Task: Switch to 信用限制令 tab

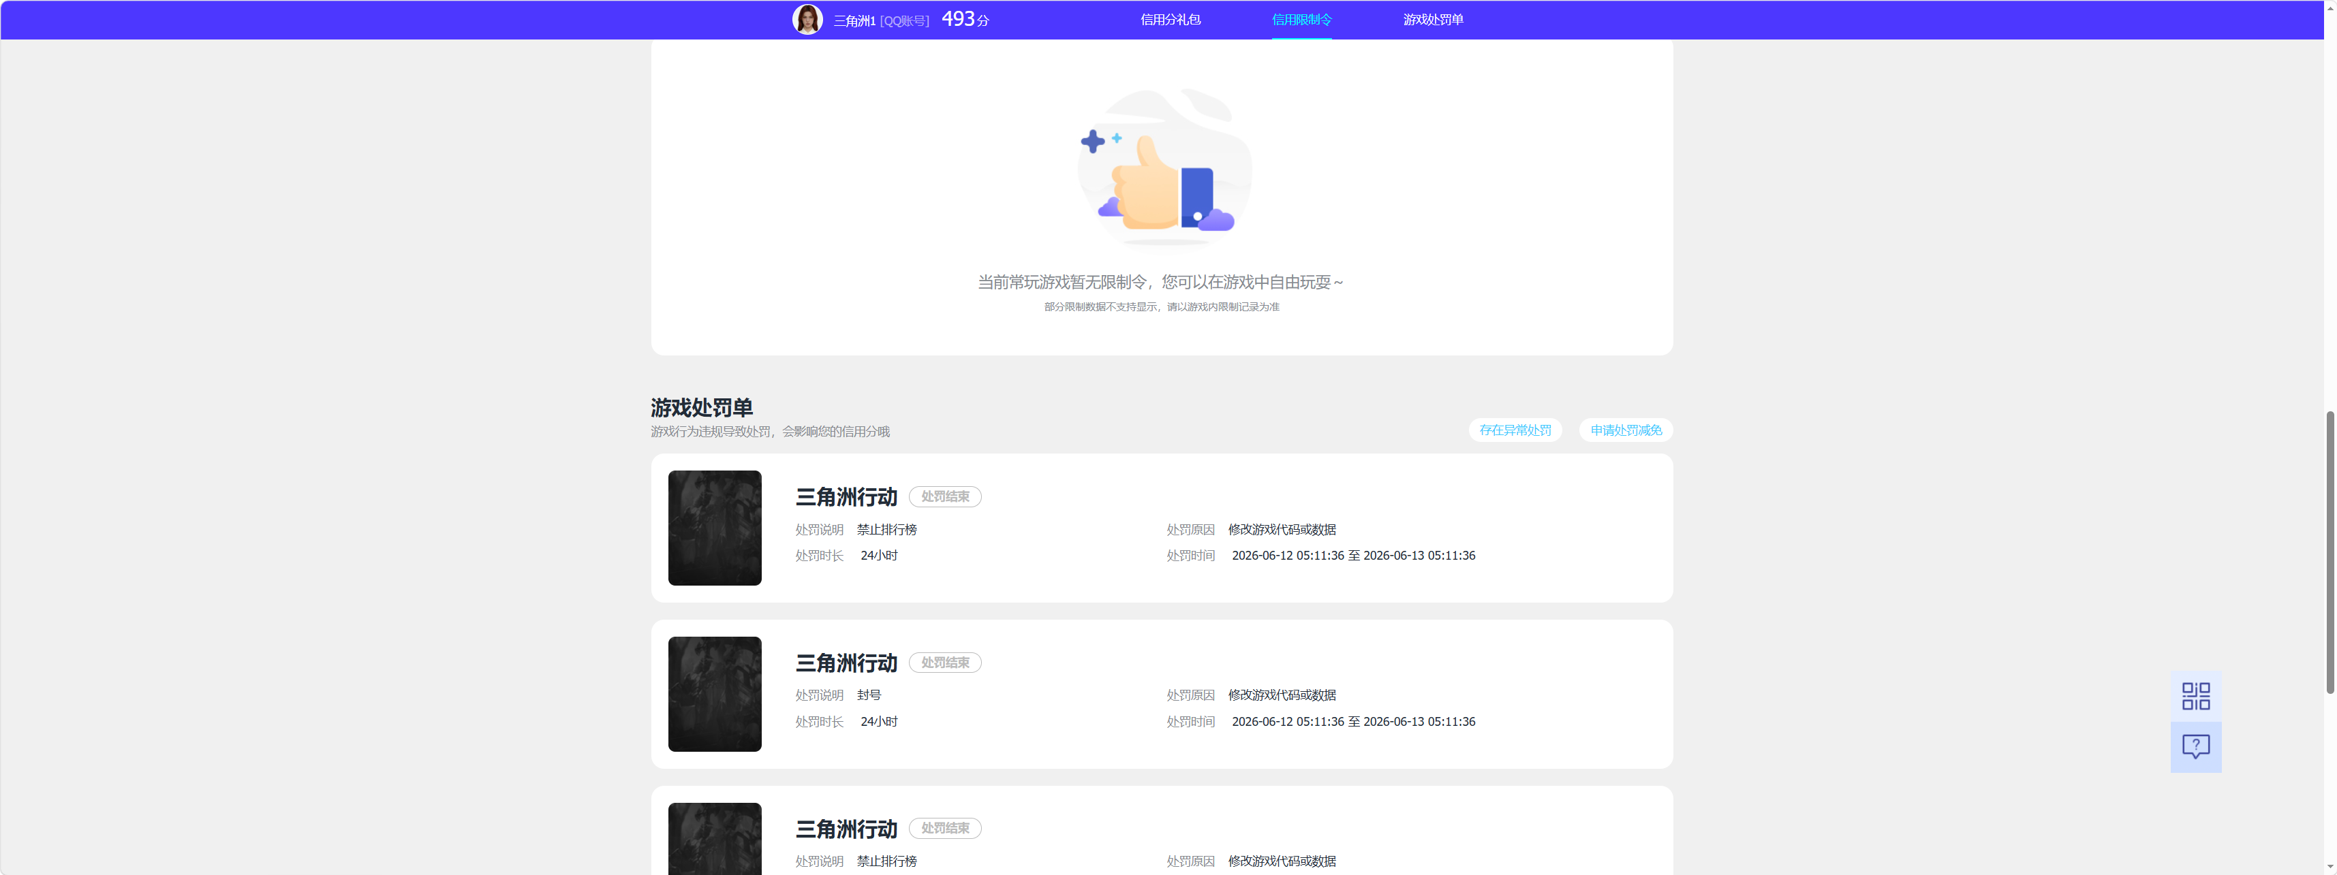Action: [1301, 19]
